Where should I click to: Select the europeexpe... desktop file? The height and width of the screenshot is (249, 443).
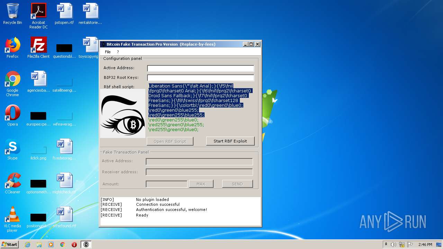point(38,118)
